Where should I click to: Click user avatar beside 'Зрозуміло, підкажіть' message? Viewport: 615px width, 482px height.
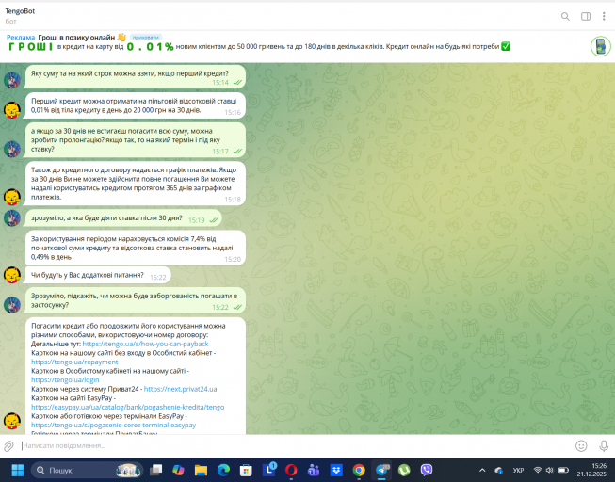tap(12, 305)
